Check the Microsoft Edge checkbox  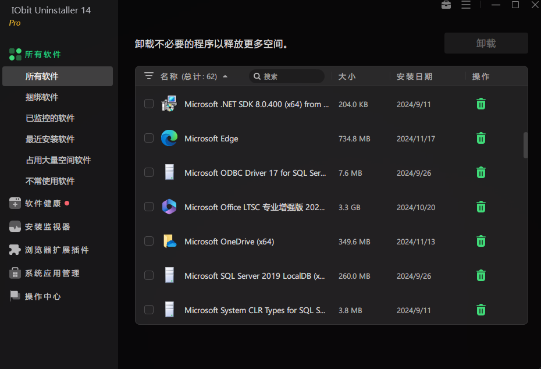[x=149, y=139]
